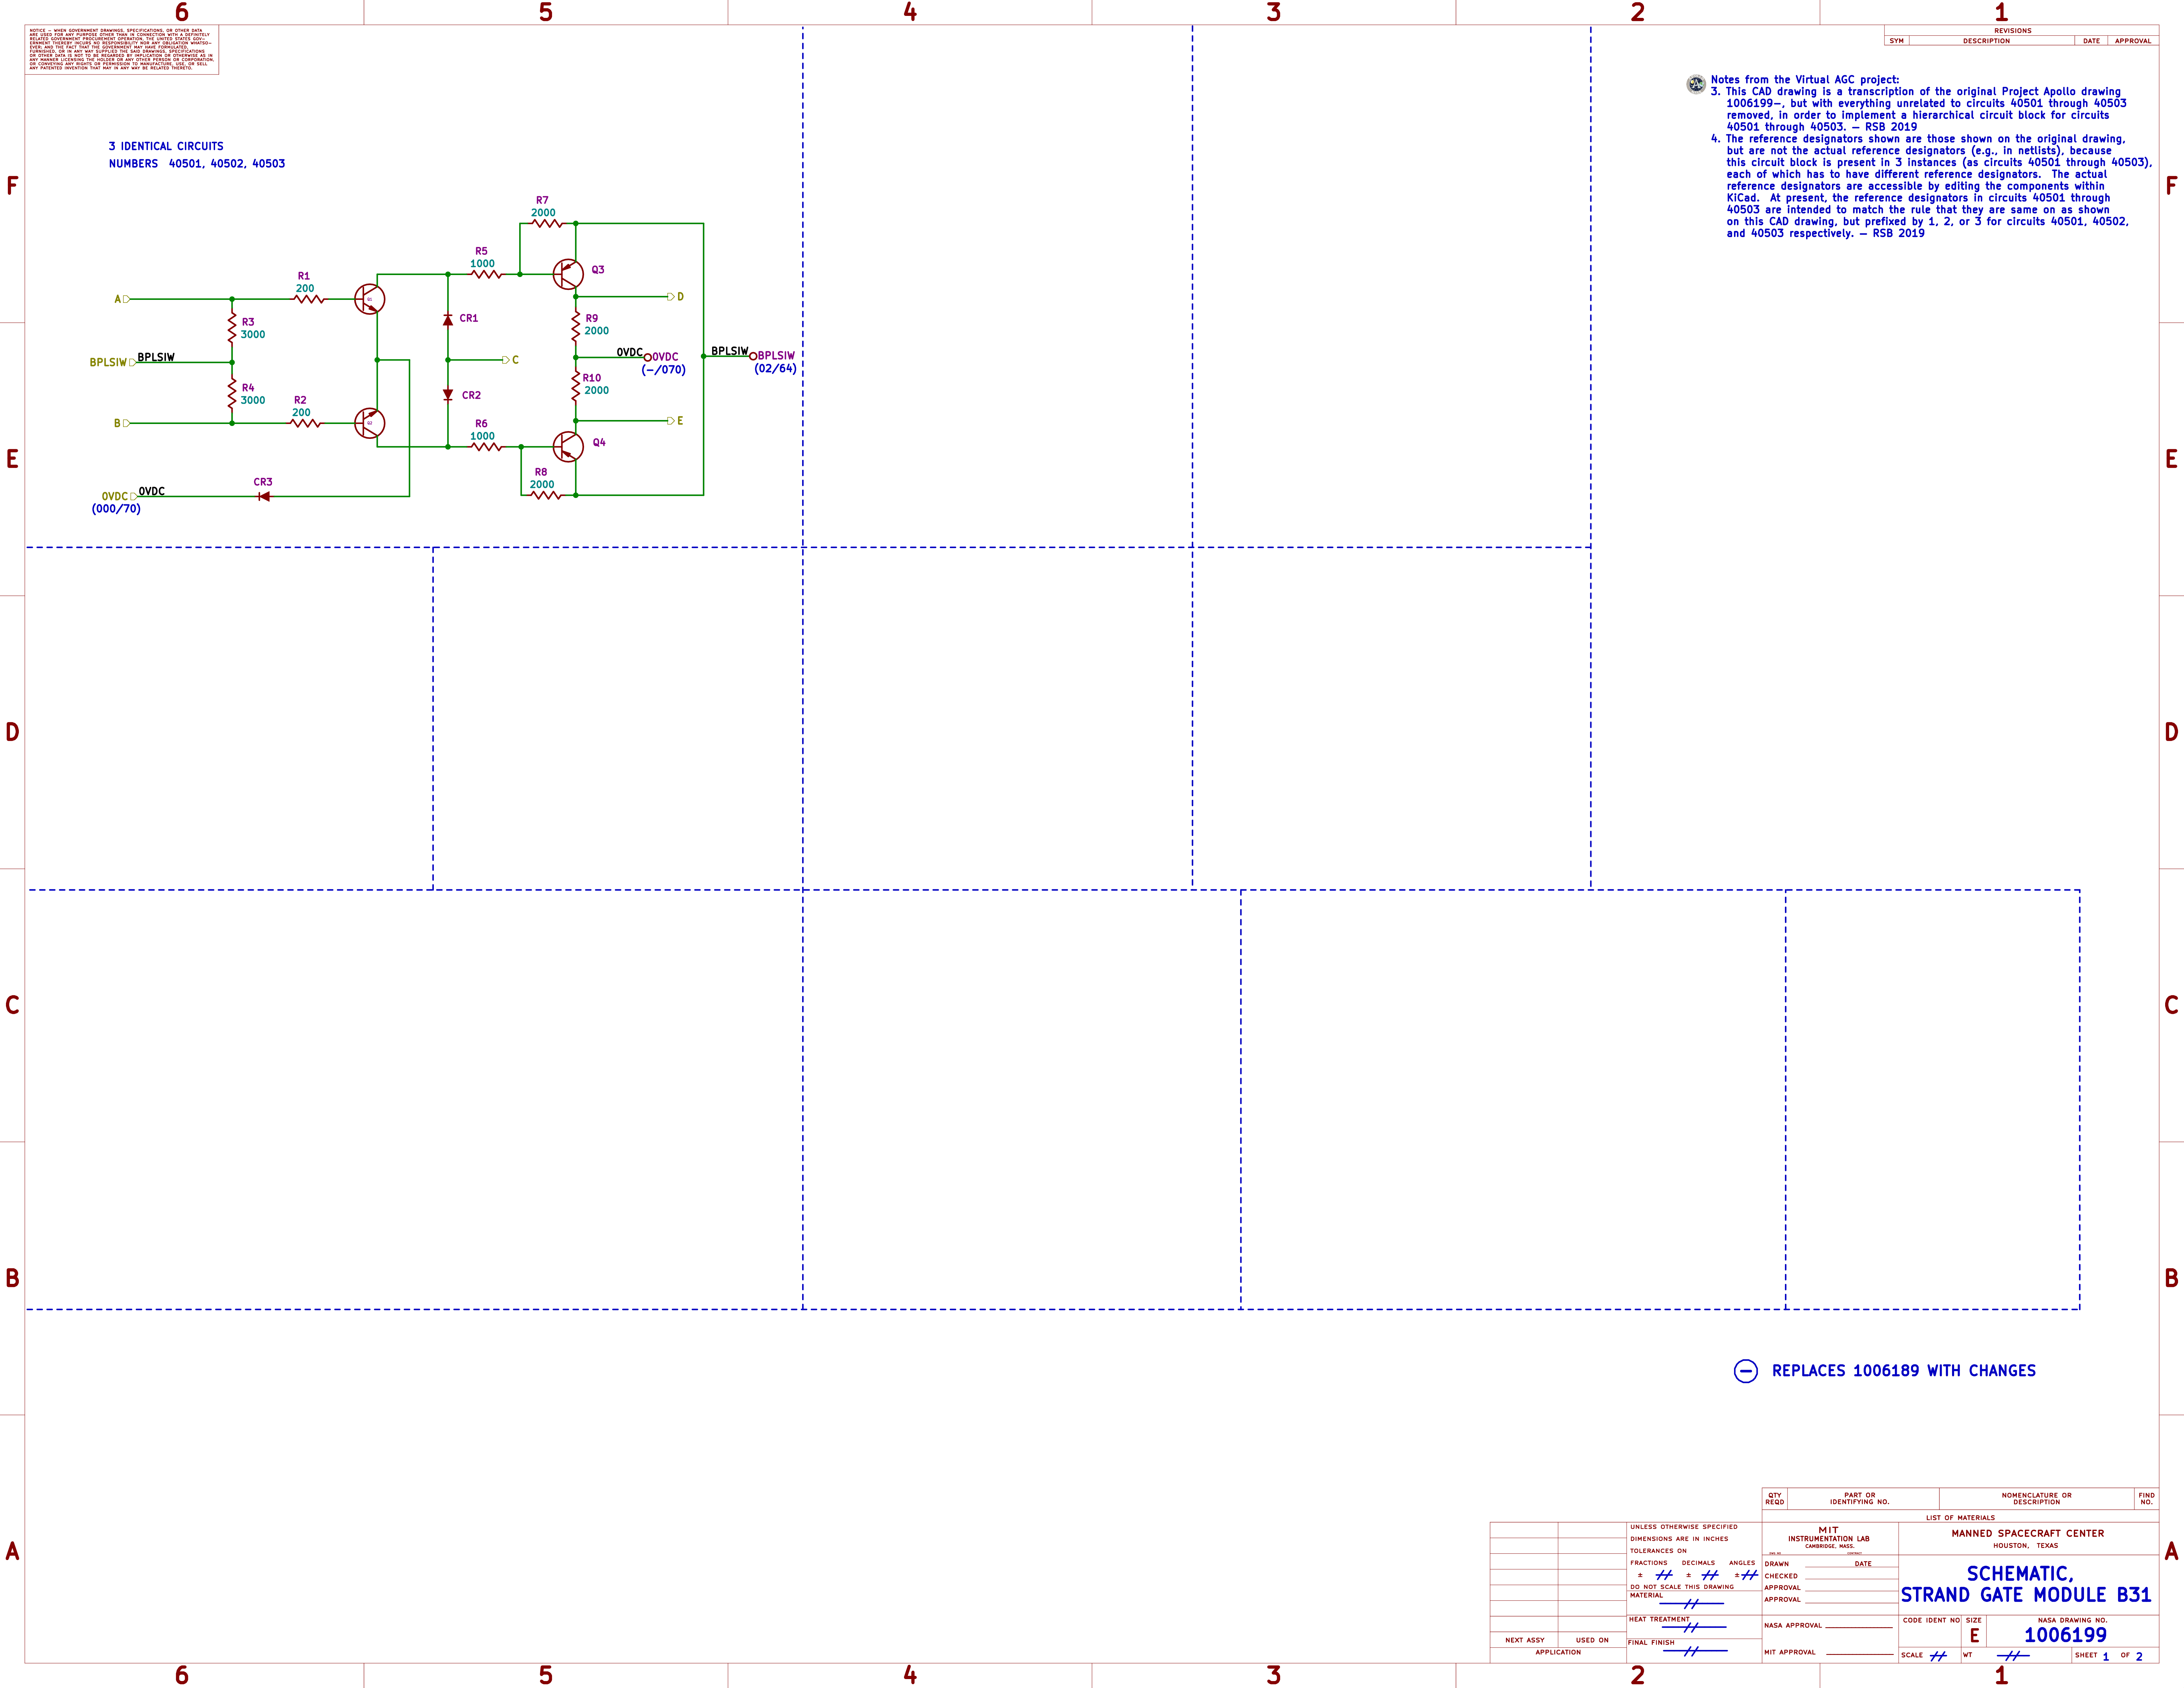The height and width of the screenshot is (1688, 2184).
Task: Click the R2 200-ohm resistor symbol
Action: pyautogui.click(x=305, y=423)
